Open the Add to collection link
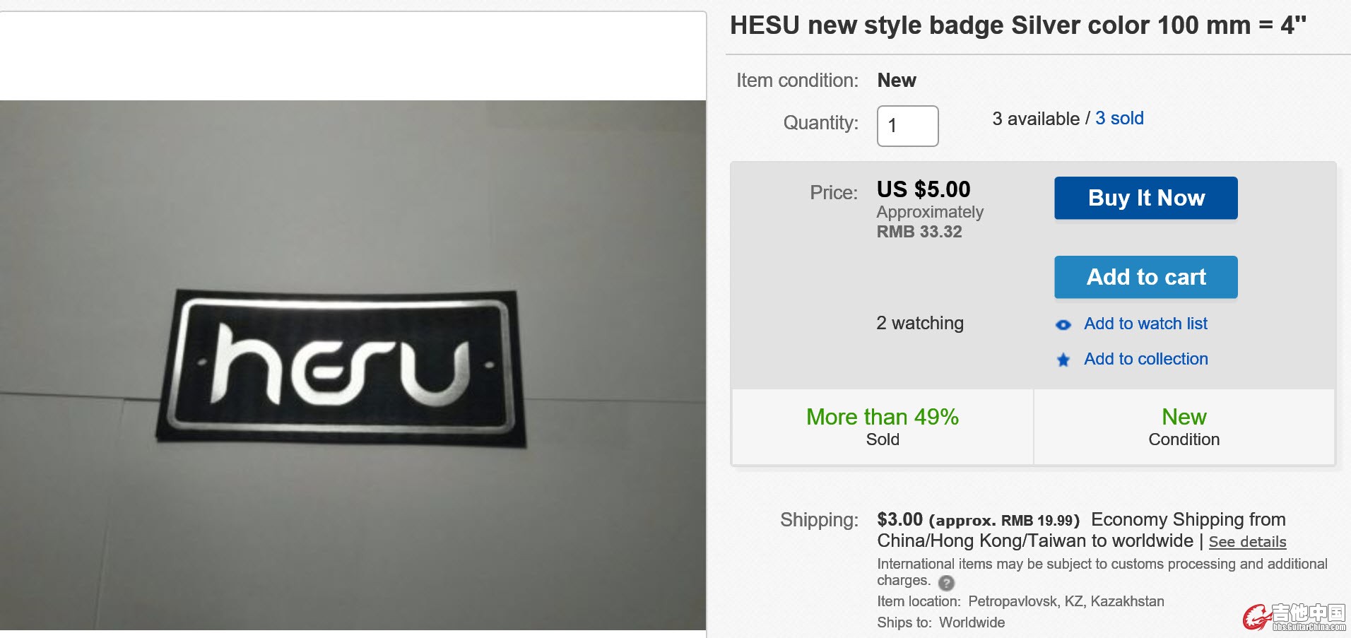 click(1145, 359)
